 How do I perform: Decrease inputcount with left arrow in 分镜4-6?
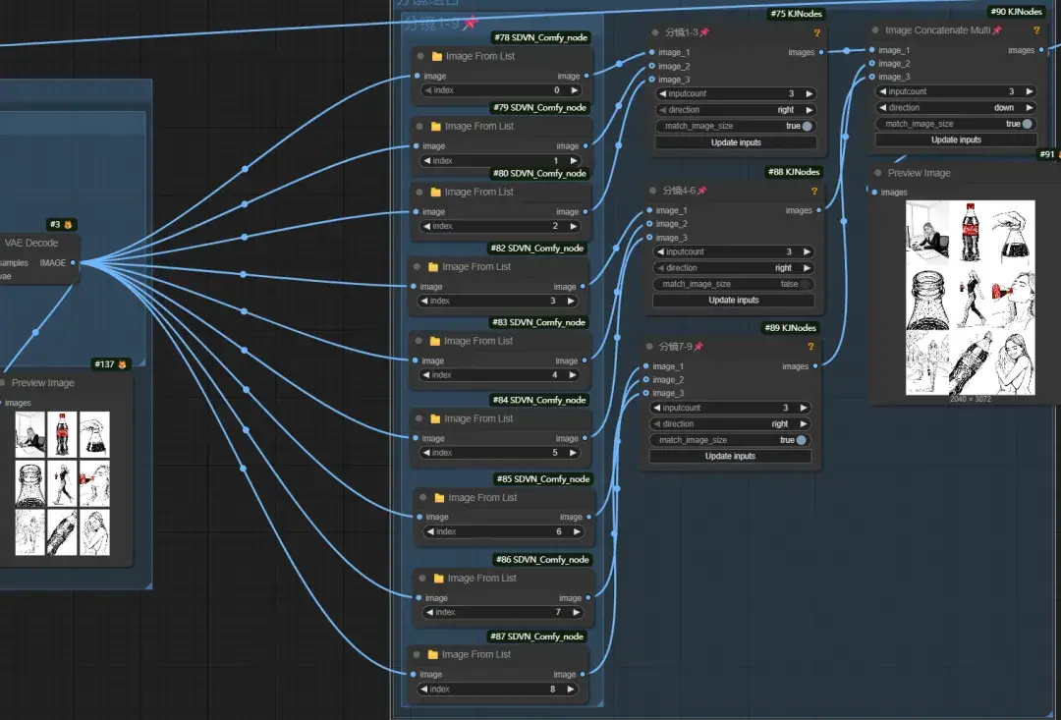click(x=660, y=251)
